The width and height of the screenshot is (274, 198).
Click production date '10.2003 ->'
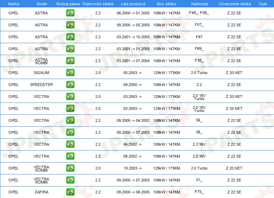pyautogui.click(x=133, y=168)
